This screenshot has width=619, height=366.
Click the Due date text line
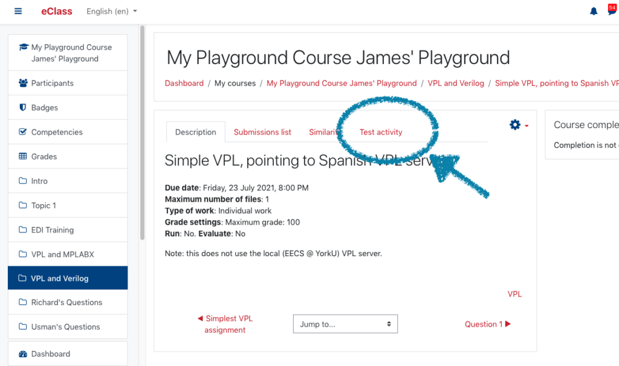tap(236, 188)
